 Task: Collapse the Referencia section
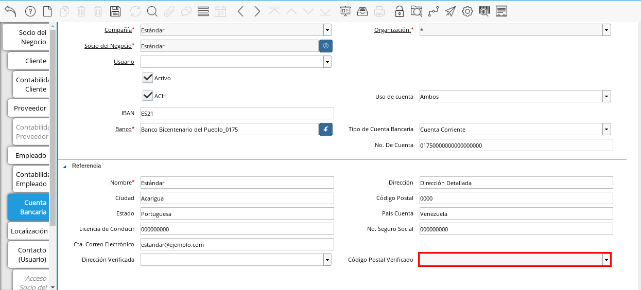(x=65, y=166)
